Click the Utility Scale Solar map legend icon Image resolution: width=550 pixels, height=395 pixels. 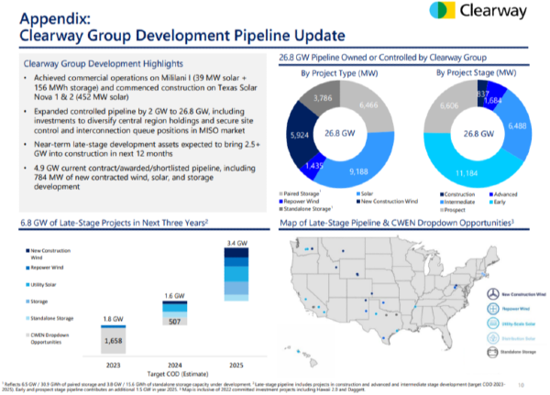493,324
